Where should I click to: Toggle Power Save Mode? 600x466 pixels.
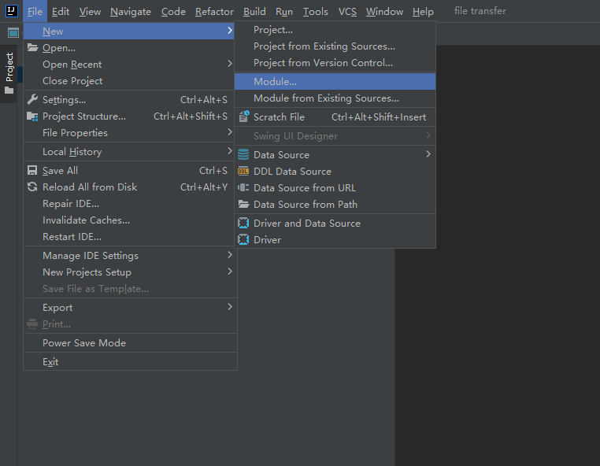(x=84, y=343)
